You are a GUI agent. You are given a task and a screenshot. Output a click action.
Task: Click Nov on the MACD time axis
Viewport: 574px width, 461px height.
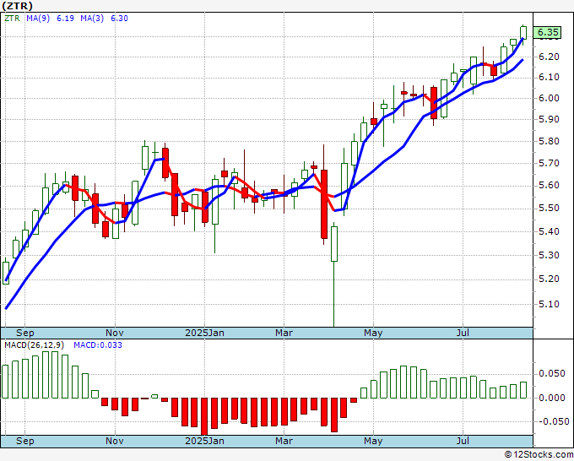point(115,441)
